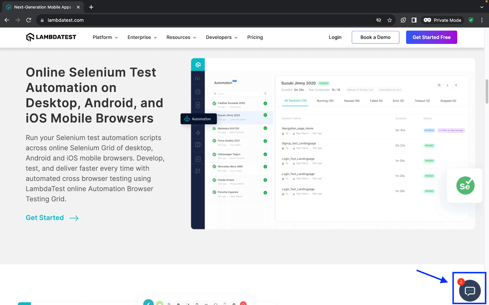Open the chat support widget icon
Screen dimensions: 489x305
pyautogui.click(x=469, y=291)
